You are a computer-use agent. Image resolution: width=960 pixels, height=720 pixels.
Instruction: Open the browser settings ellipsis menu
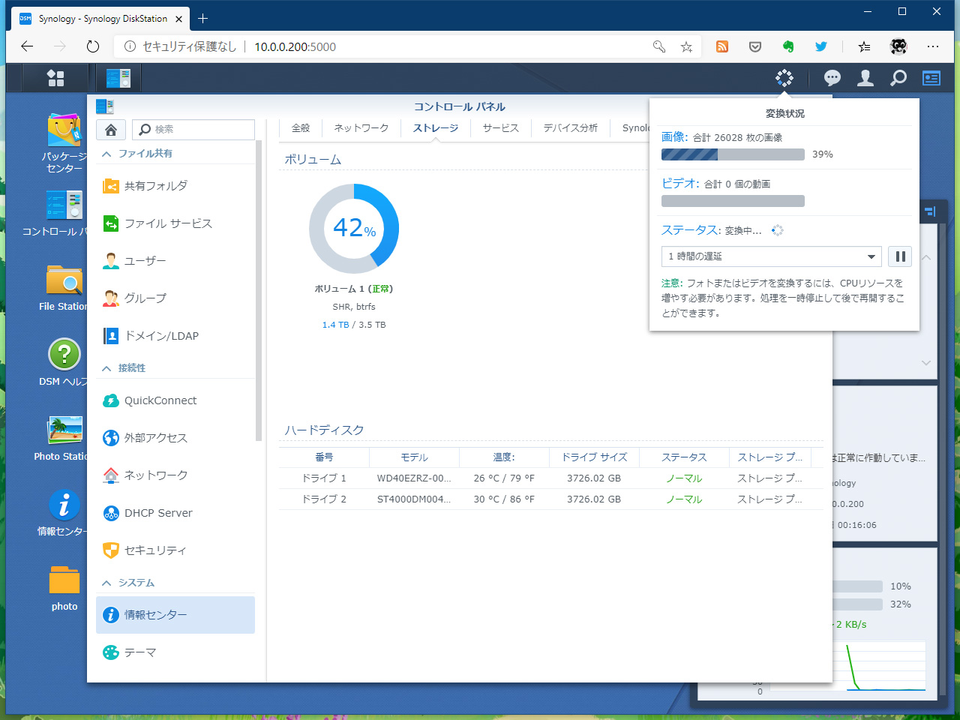pyautogui.click(x=933, y=46)
